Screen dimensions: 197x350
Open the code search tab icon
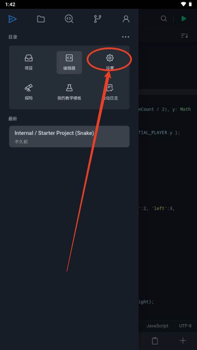click(69, 19)
